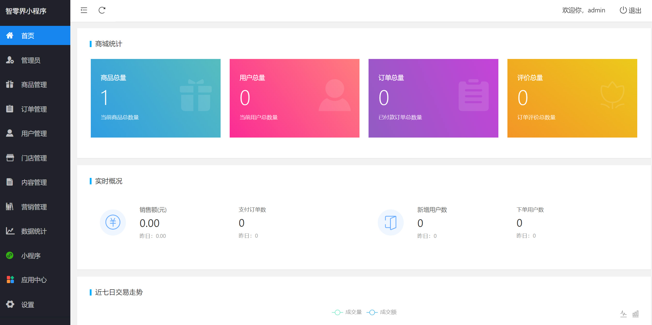Click the 智零界小程序 title link
The image size is (652, 325).
click(26, 11)
